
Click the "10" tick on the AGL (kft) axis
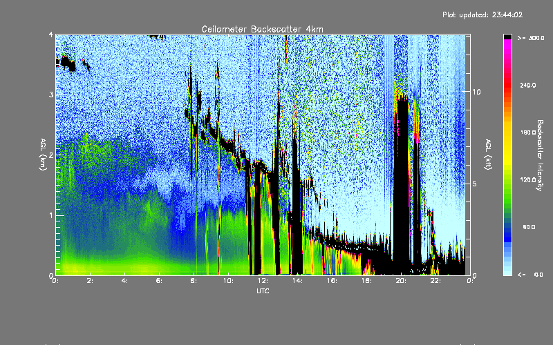(476, 92)
